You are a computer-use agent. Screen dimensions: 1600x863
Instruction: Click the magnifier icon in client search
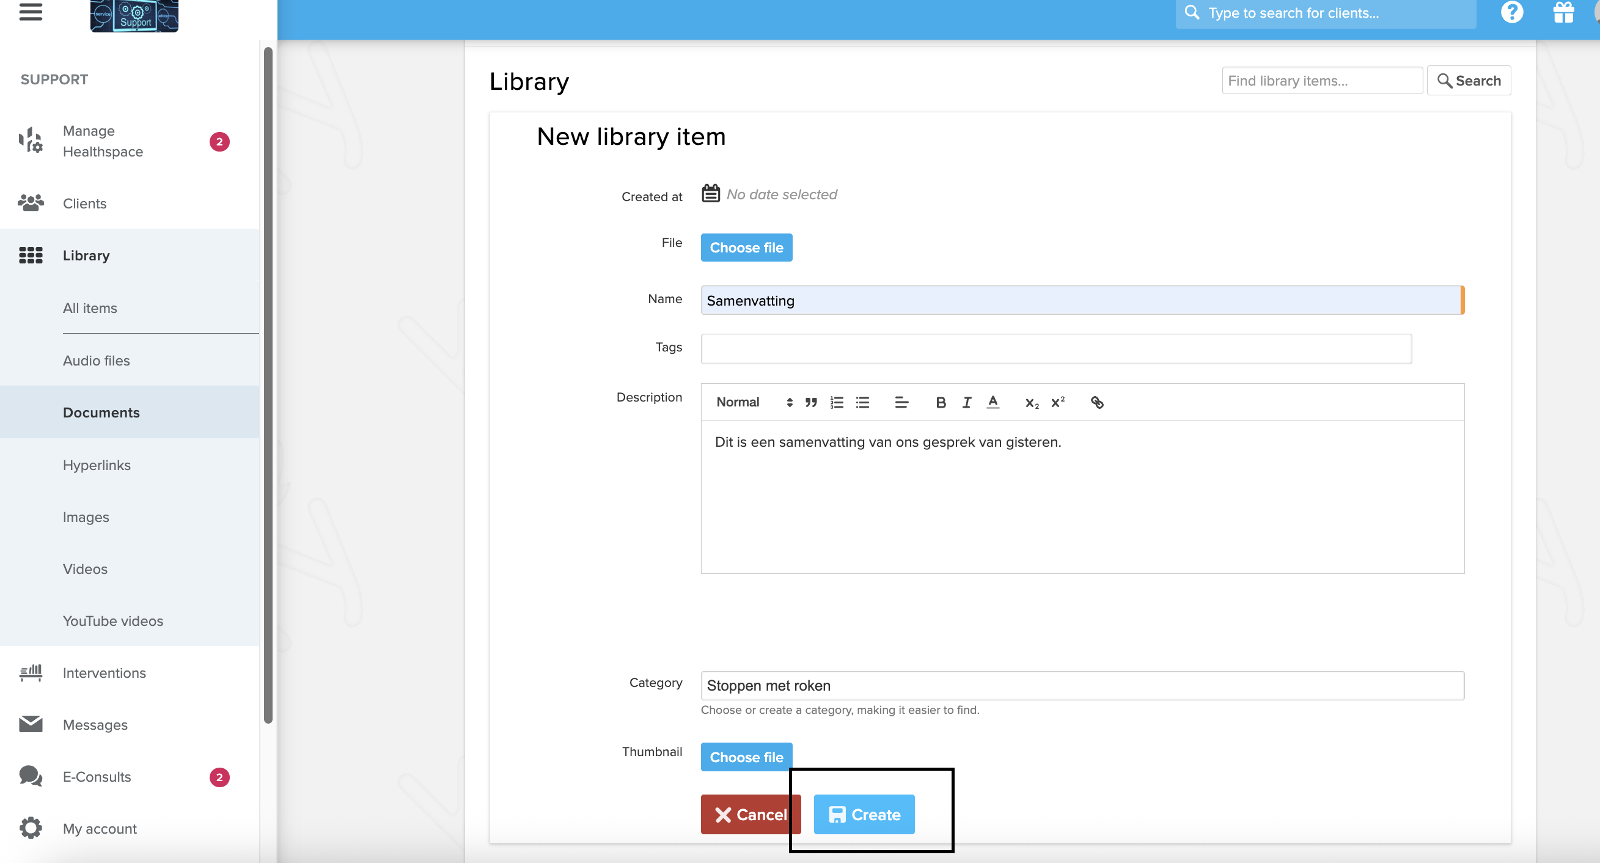[1191, 12]
